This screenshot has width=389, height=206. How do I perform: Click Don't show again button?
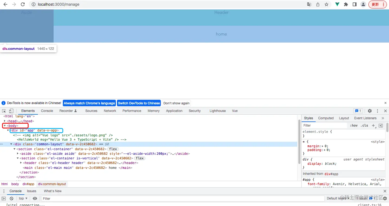176,103
